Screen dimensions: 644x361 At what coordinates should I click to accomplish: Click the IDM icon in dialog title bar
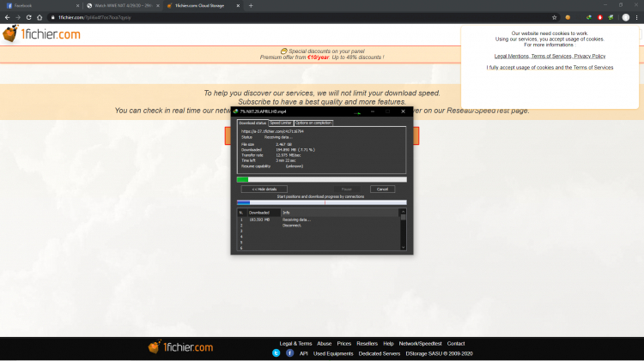[x=236, y=111]
